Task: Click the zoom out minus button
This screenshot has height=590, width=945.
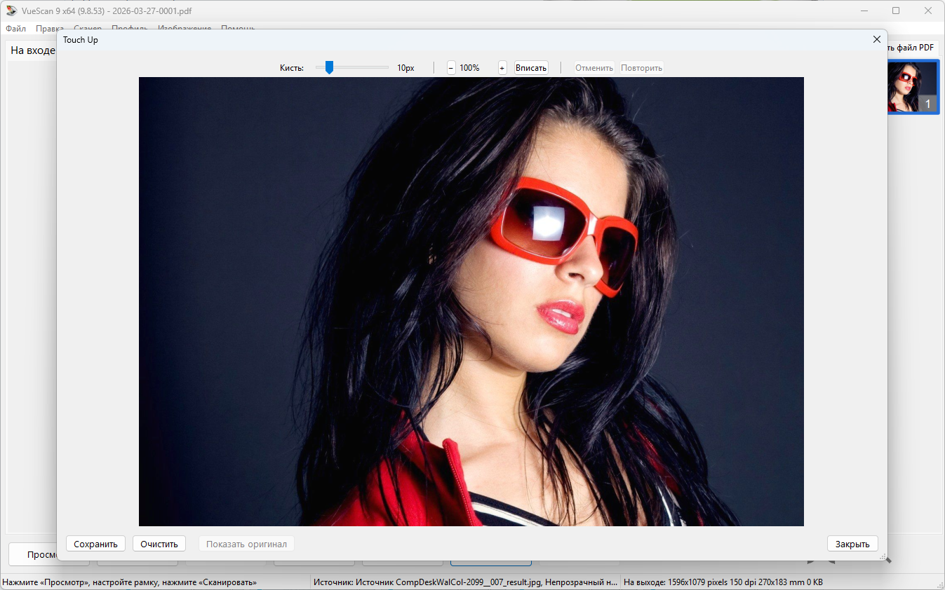Action: pyautogui.click(x=451, y=68)
